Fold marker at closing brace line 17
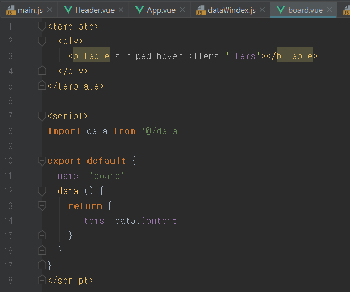The width and height of the screenshot is (350, 292). (42, 265)
